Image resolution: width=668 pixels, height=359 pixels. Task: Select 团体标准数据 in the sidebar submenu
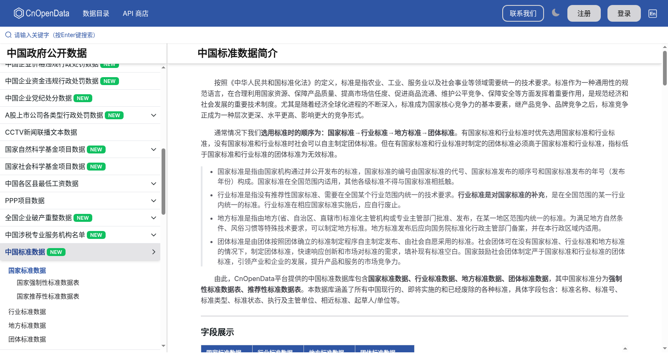tap(27, 339)
